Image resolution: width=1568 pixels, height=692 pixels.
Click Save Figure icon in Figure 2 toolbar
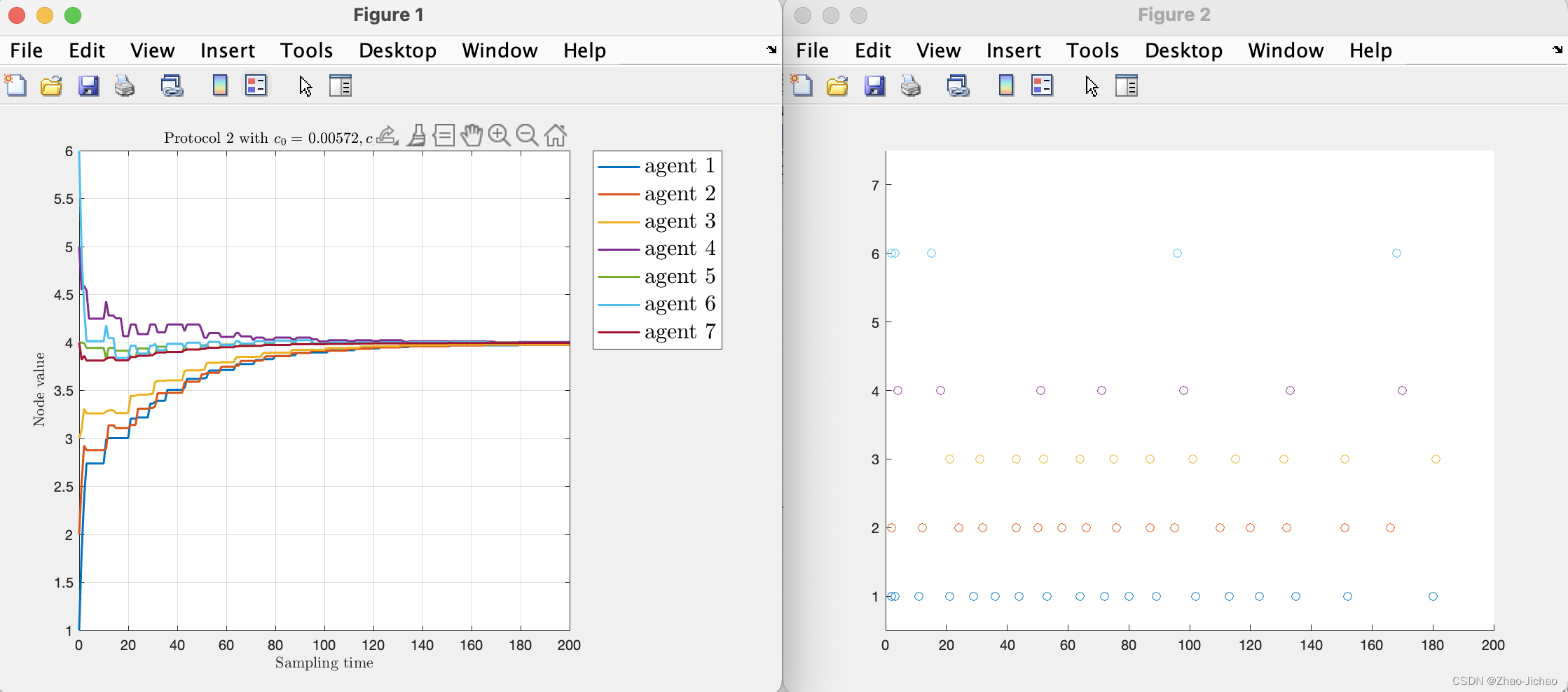click(x=874, y=85)
